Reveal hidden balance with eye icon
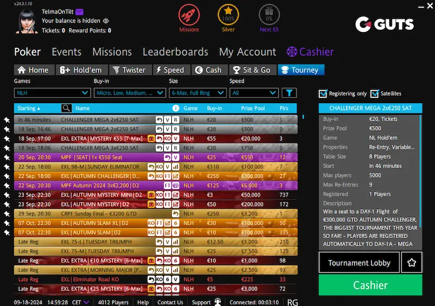Screen dimensions: 435x306 [x=106, y=21]
